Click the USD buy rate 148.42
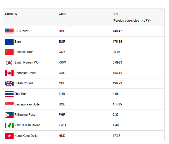The image size is (169, 144). (117, 31)
